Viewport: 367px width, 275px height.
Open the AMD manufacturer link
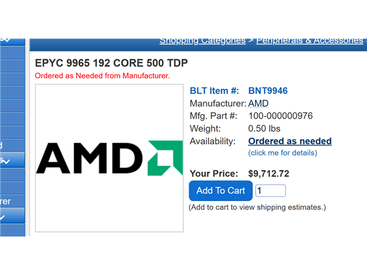pyautogui.click(x=258, y=103)
